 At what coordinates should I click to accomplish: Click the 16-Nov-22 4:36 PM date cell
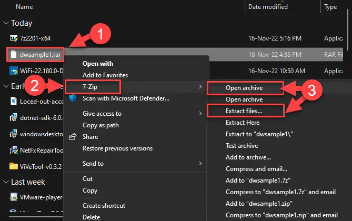(275, 55)
